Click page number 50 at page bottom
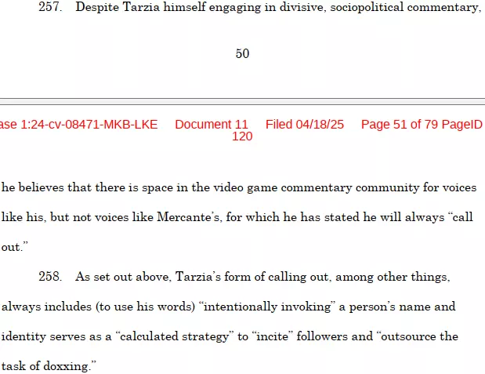 pyautogui.click(x=242, y=54)
